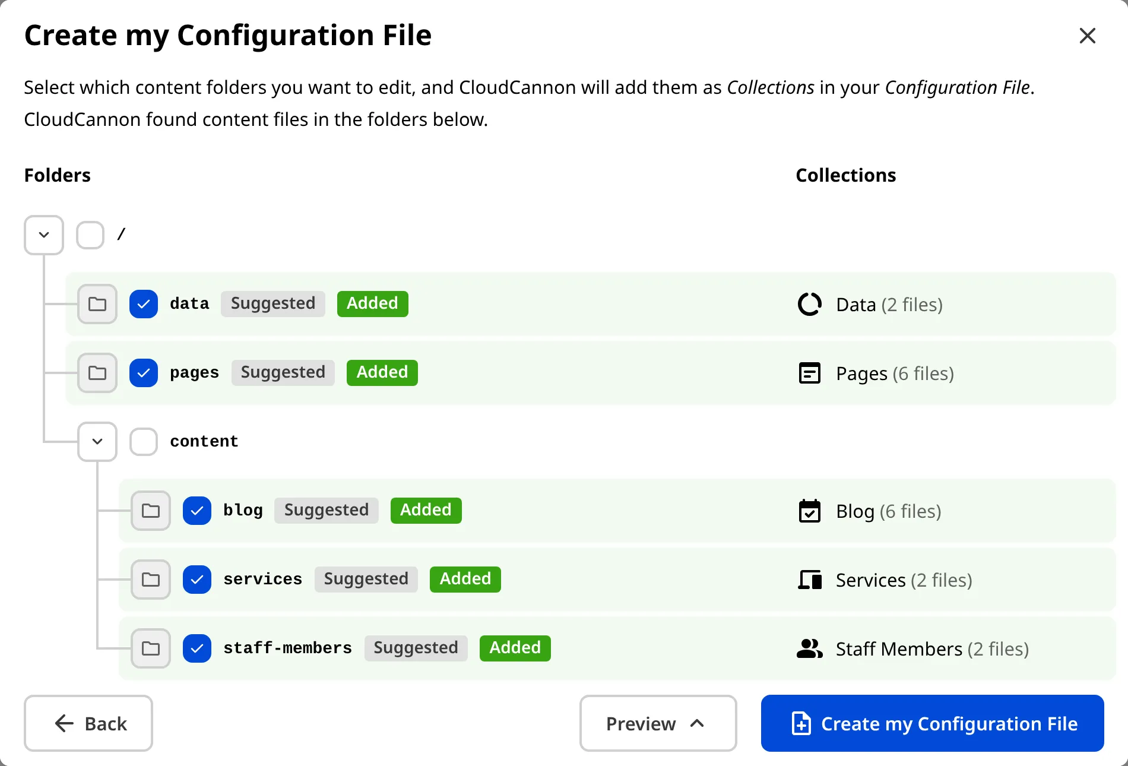Click the folder icon beside staff-members
The width and height of the screenshot is (1128, 766).
[x=150, y=648]
